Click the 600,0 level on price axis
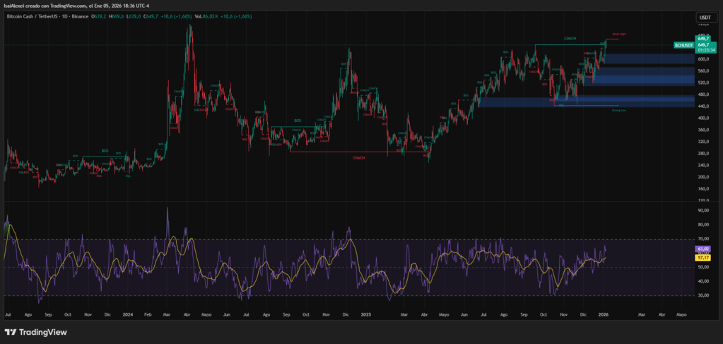The width and height of the screenshot is (723, 344). coord(703,59)
